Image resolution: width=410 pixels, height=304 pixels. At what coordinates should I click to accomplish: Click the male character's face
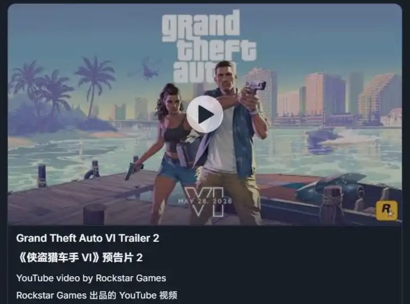[226, 76]
